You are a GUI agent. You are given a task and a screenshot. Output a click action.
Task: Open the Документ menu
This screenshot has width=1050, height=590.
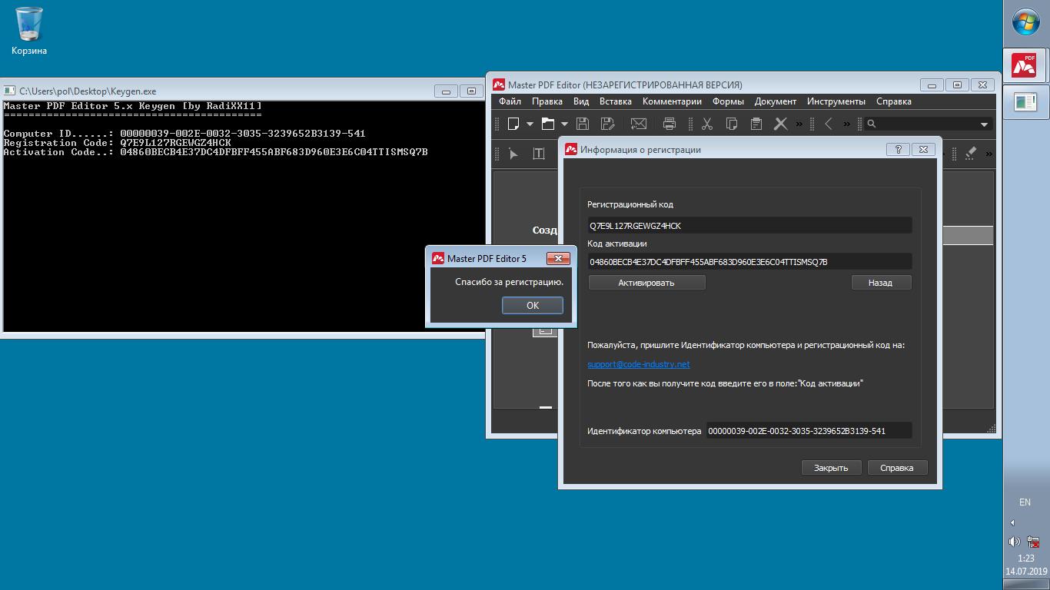click(776, 101)
